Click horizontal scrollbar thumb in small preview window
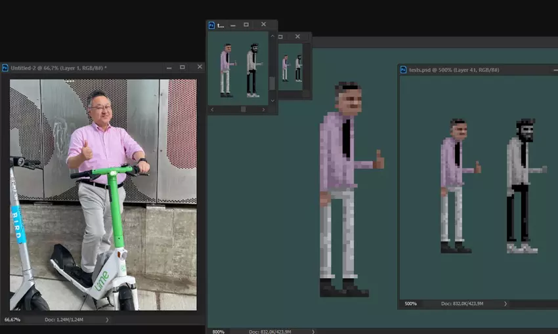Image resolution: width=558 pixels, height=334 pixels. click(x=243, y=109)
